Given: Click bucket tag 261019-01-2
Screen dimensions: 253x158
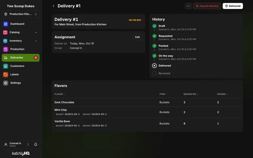Looking at the screenshot, I should coord(95,126).
